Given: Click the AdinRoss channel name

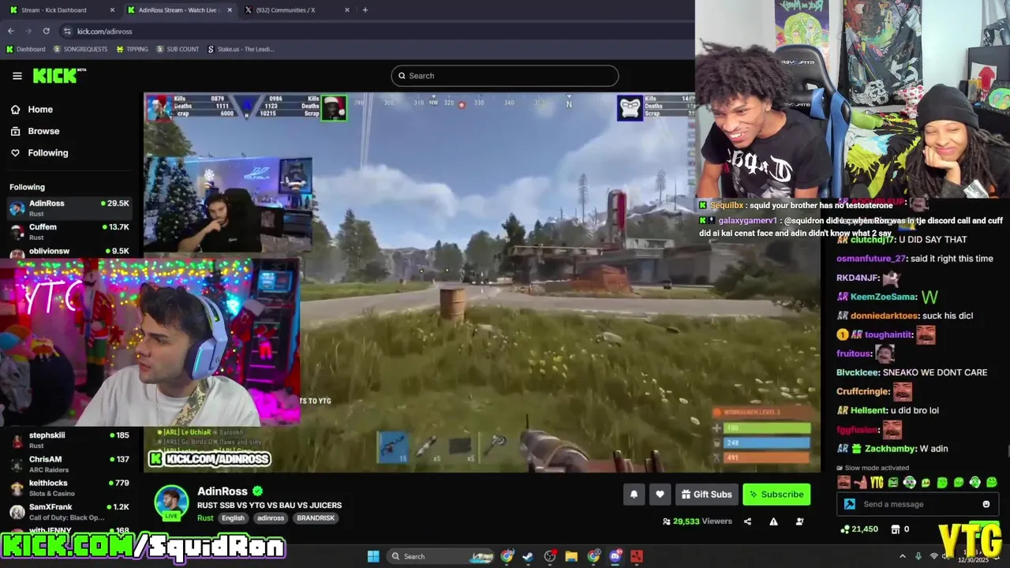Looking at the screenshot, I should click(222, 491).
